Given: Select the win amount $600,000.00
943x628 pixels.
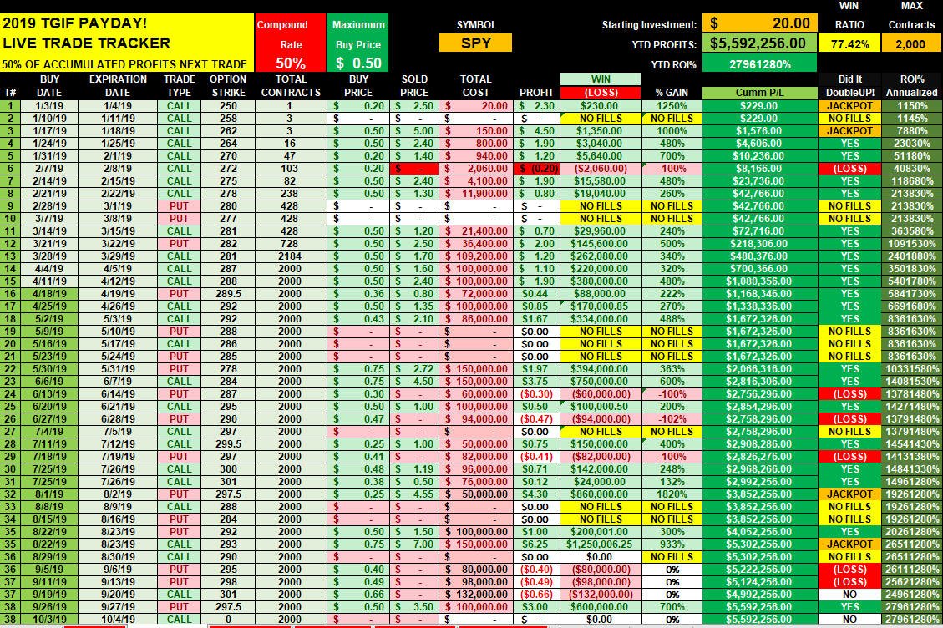Looking at the screenshot, I should pos(601,607).
